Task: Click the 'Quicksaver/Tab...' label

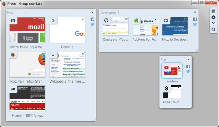Action: point(115,39)
